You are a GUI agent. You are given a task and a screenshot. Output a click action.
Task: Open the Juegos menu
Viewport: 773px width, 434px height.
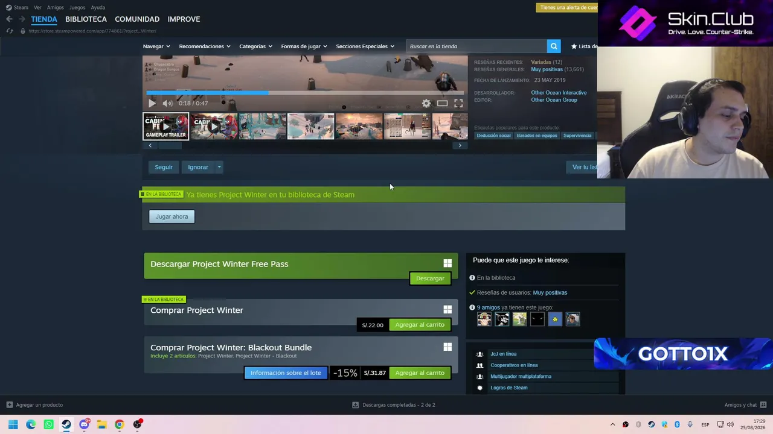click(77, 7)
